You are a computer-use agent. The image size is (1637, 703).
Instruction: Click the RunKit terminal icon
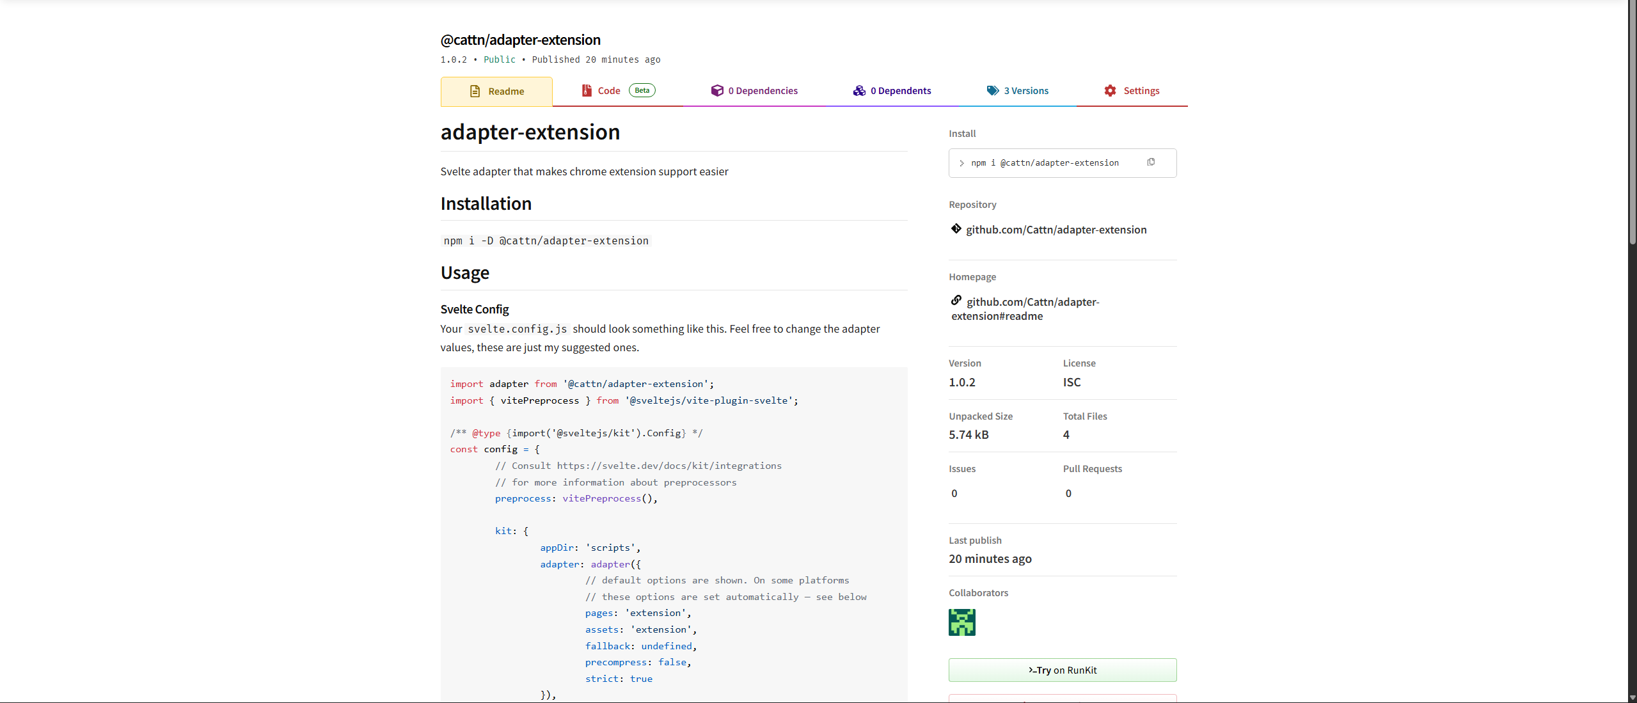(x=1031, y=670)
